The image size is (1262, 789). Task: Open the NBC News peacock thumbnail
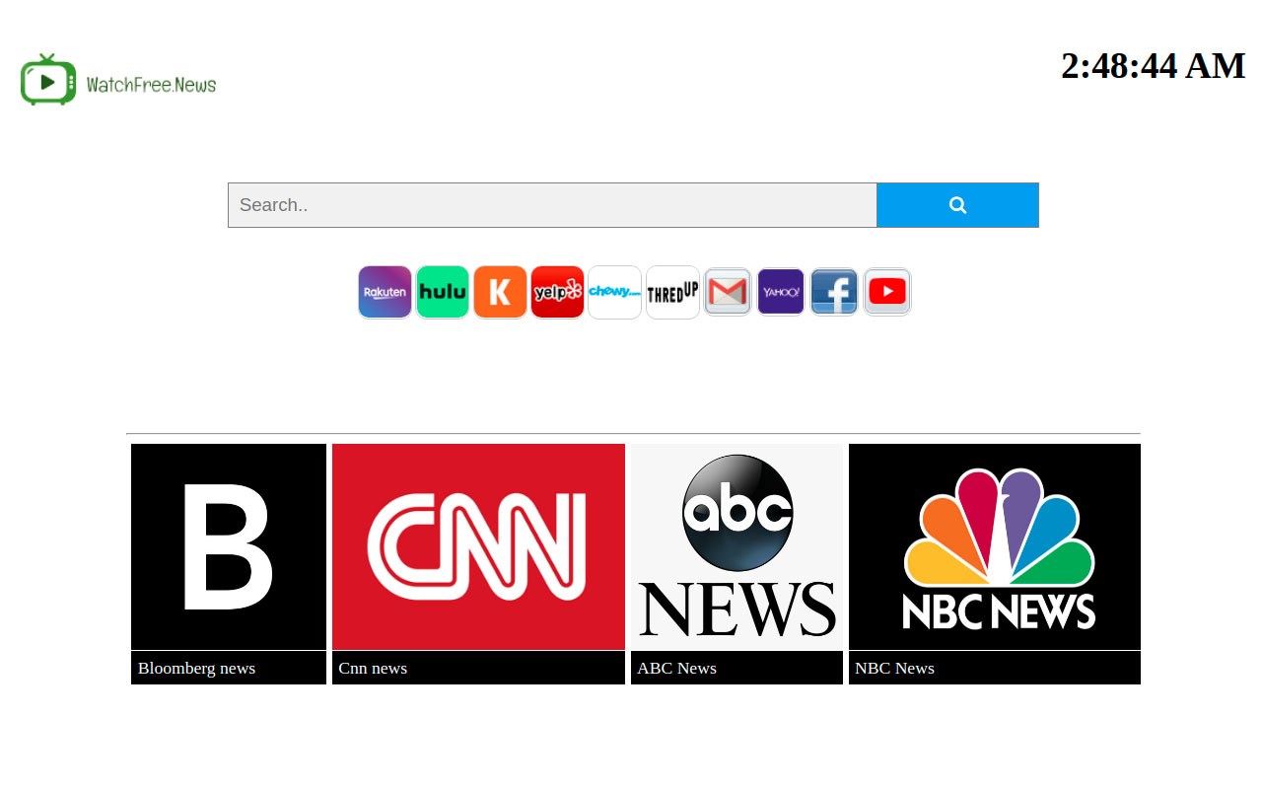[995, 546]
